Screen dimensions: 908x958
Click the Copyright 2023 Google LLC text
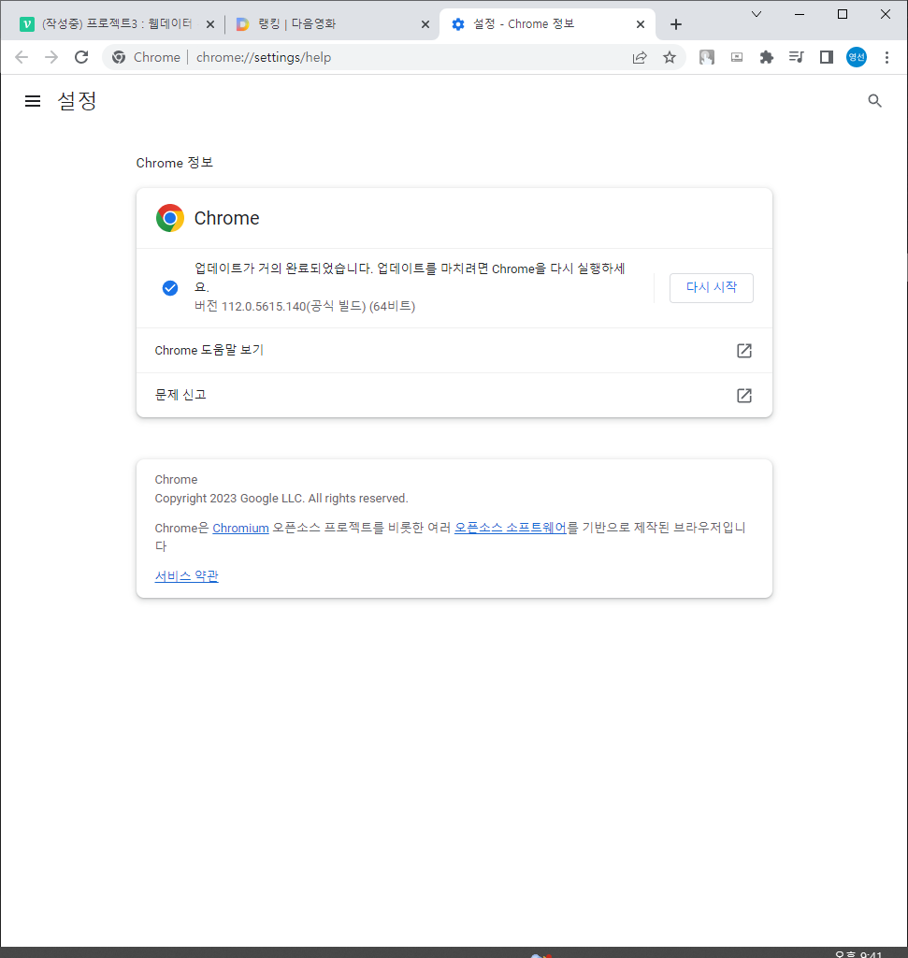281,499
